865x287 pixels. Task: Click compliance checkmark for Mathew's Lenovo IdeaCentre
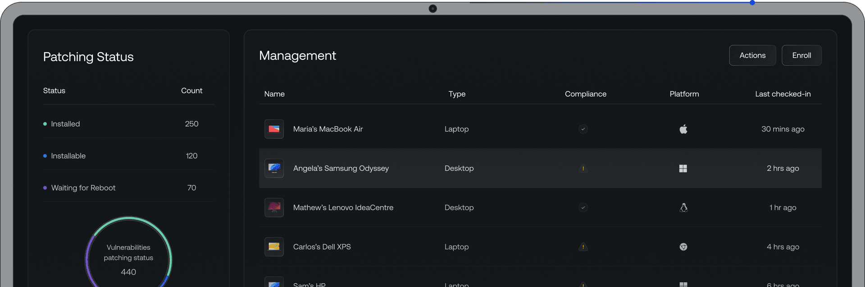coord(583,208)
